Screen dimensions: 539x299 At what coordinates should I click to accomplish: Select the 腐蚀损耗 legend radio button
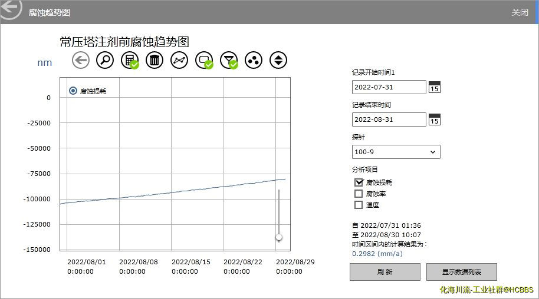pyautogui.click(x=73, y=91)
